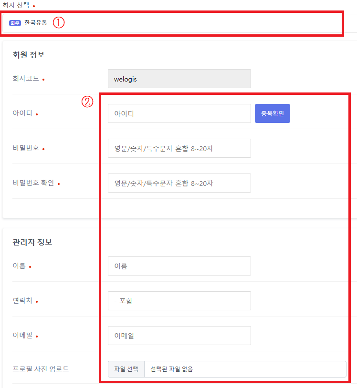Click the 아이디 field label text
The width and height of the screenshot is (357, 388).
(x=22, y=114)
